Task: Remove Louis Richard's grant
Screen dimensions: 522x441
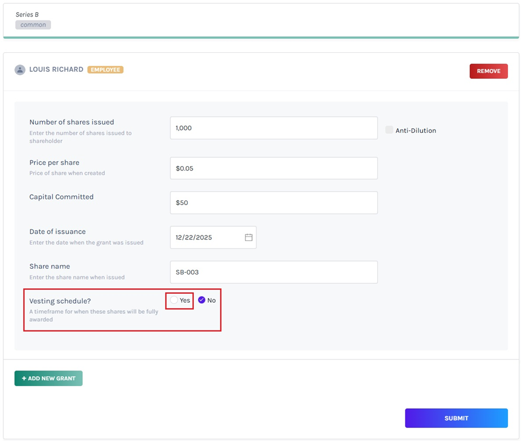Action: 488,71
